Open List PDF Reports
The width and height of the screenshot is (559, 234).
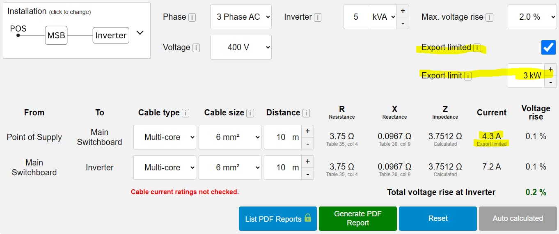(277, 218)
